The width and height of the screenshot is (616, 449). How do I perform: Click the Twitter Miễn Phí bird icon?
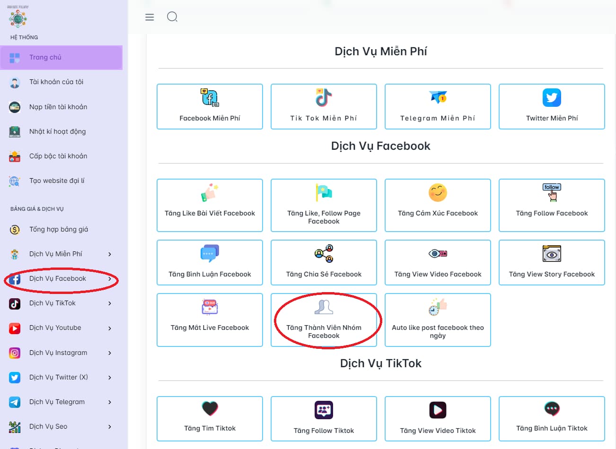pyautogui.click(x=552, y=98)
